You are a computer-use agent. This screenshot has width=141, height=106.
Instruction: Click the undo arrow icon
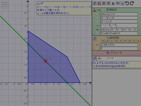point(127,3)
